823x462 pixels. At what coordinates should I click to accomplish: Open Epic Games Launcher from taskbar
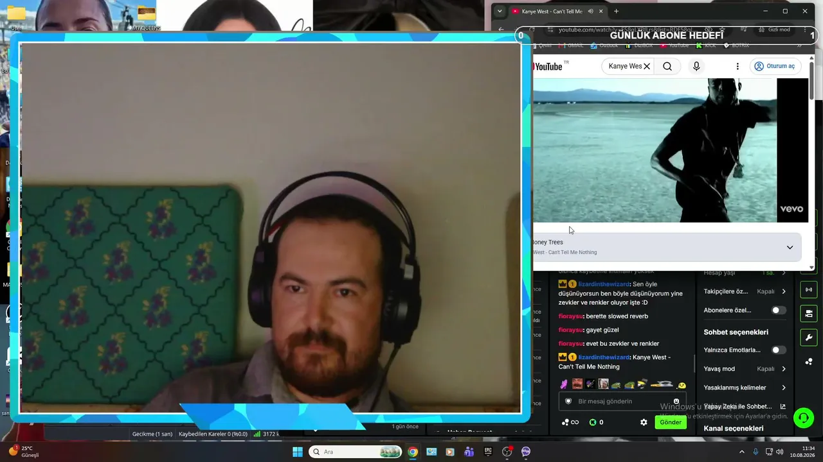488,452
